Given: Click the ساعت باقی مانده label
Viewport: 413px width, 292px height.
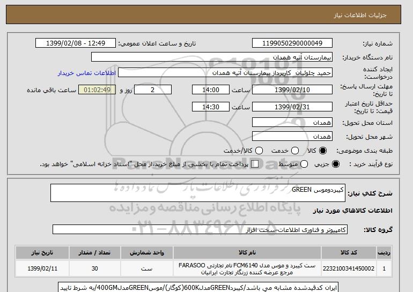Looking at the screenshot, I should (51, 90).
